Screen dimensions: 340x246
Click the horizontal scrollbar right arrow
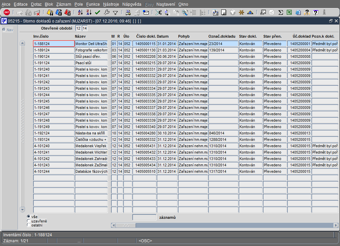(x=336, y=225)
